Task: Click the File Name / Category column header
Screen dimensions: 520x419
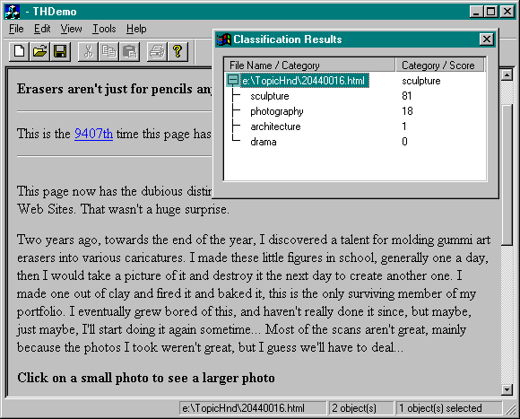Action: pos(309,65)
